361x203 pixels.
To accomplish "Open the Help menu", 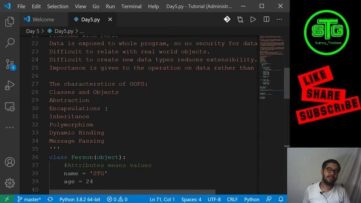I will tap(153, 6).
